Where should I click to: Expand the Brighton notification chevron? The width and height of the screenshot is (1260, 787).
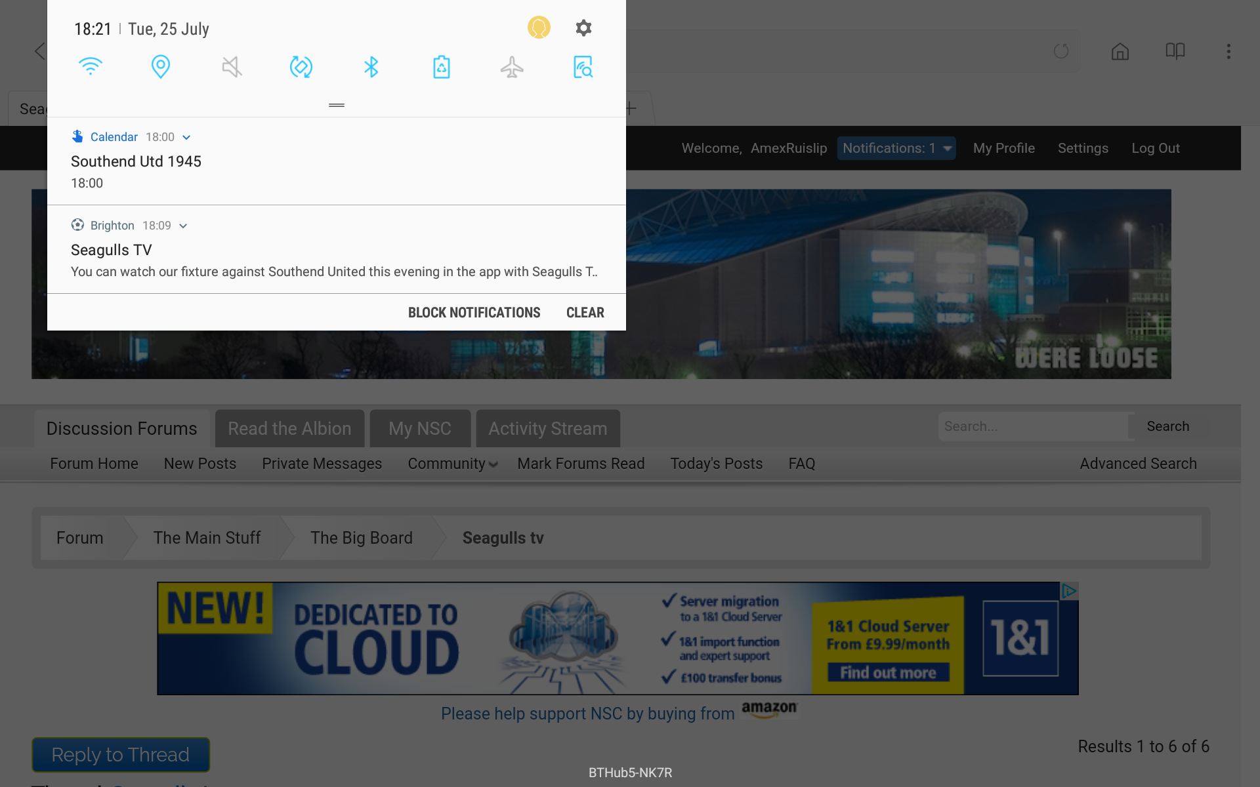[183, 226]
